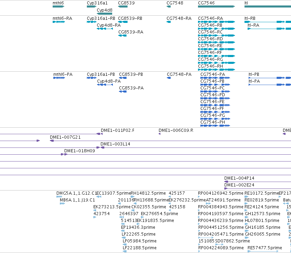
Task: Click EST label 425158
Action: click(177, 207)
